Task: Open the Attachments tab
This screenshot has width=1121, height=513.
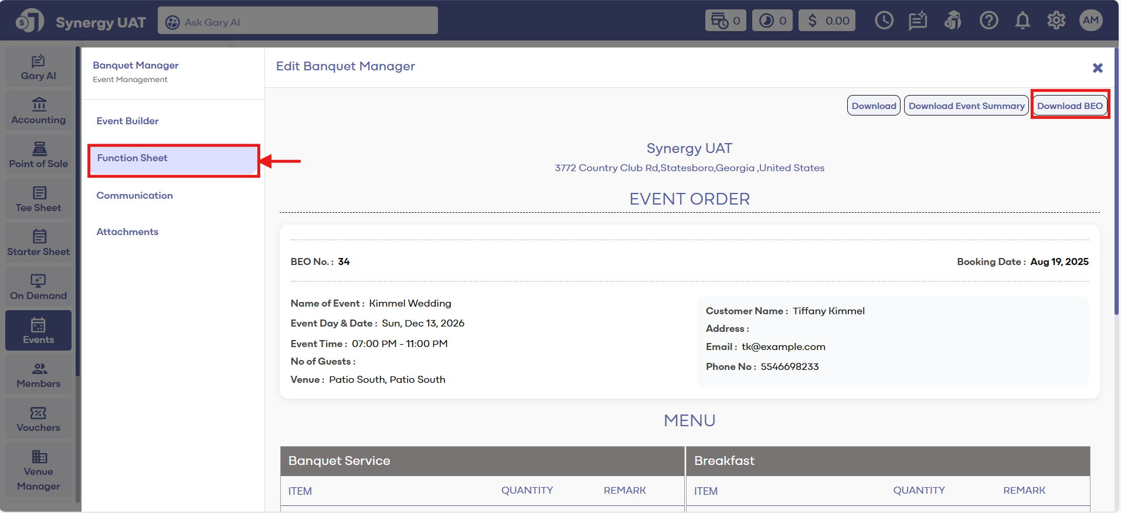Action: (128, 232)
